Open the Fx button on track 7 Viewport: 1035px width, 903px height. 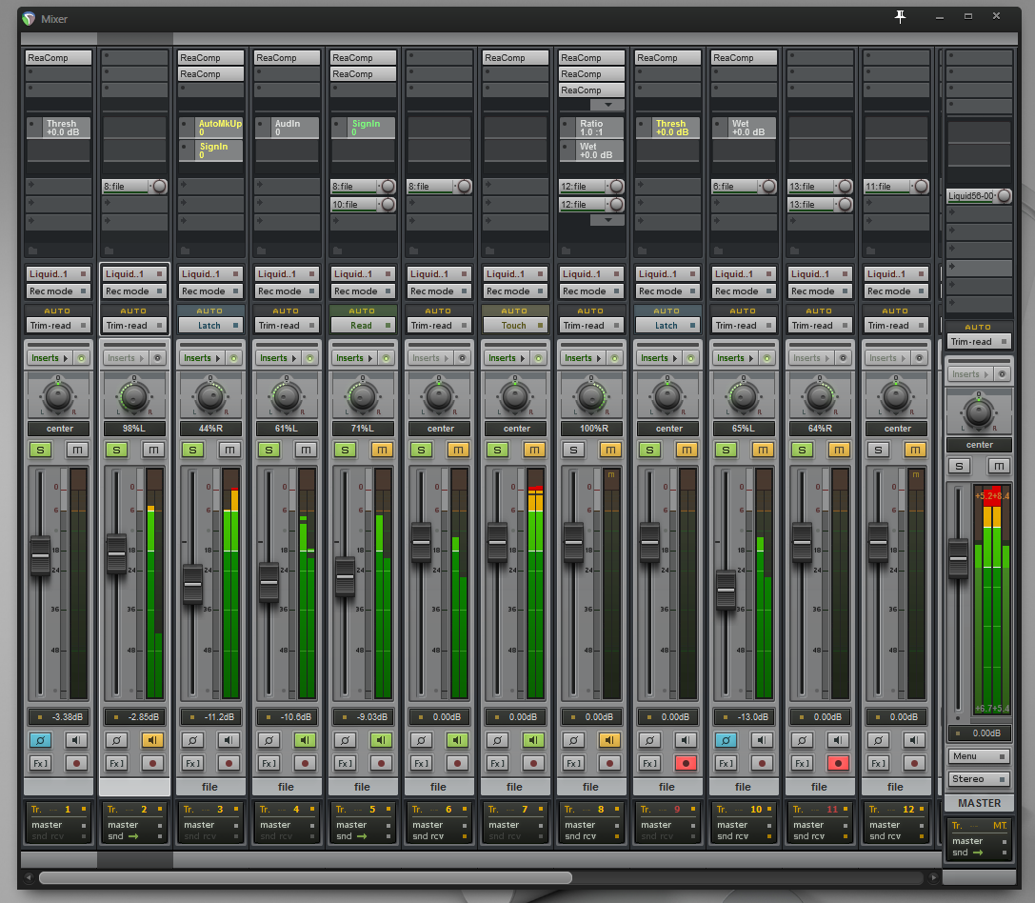tap(498, 764)
